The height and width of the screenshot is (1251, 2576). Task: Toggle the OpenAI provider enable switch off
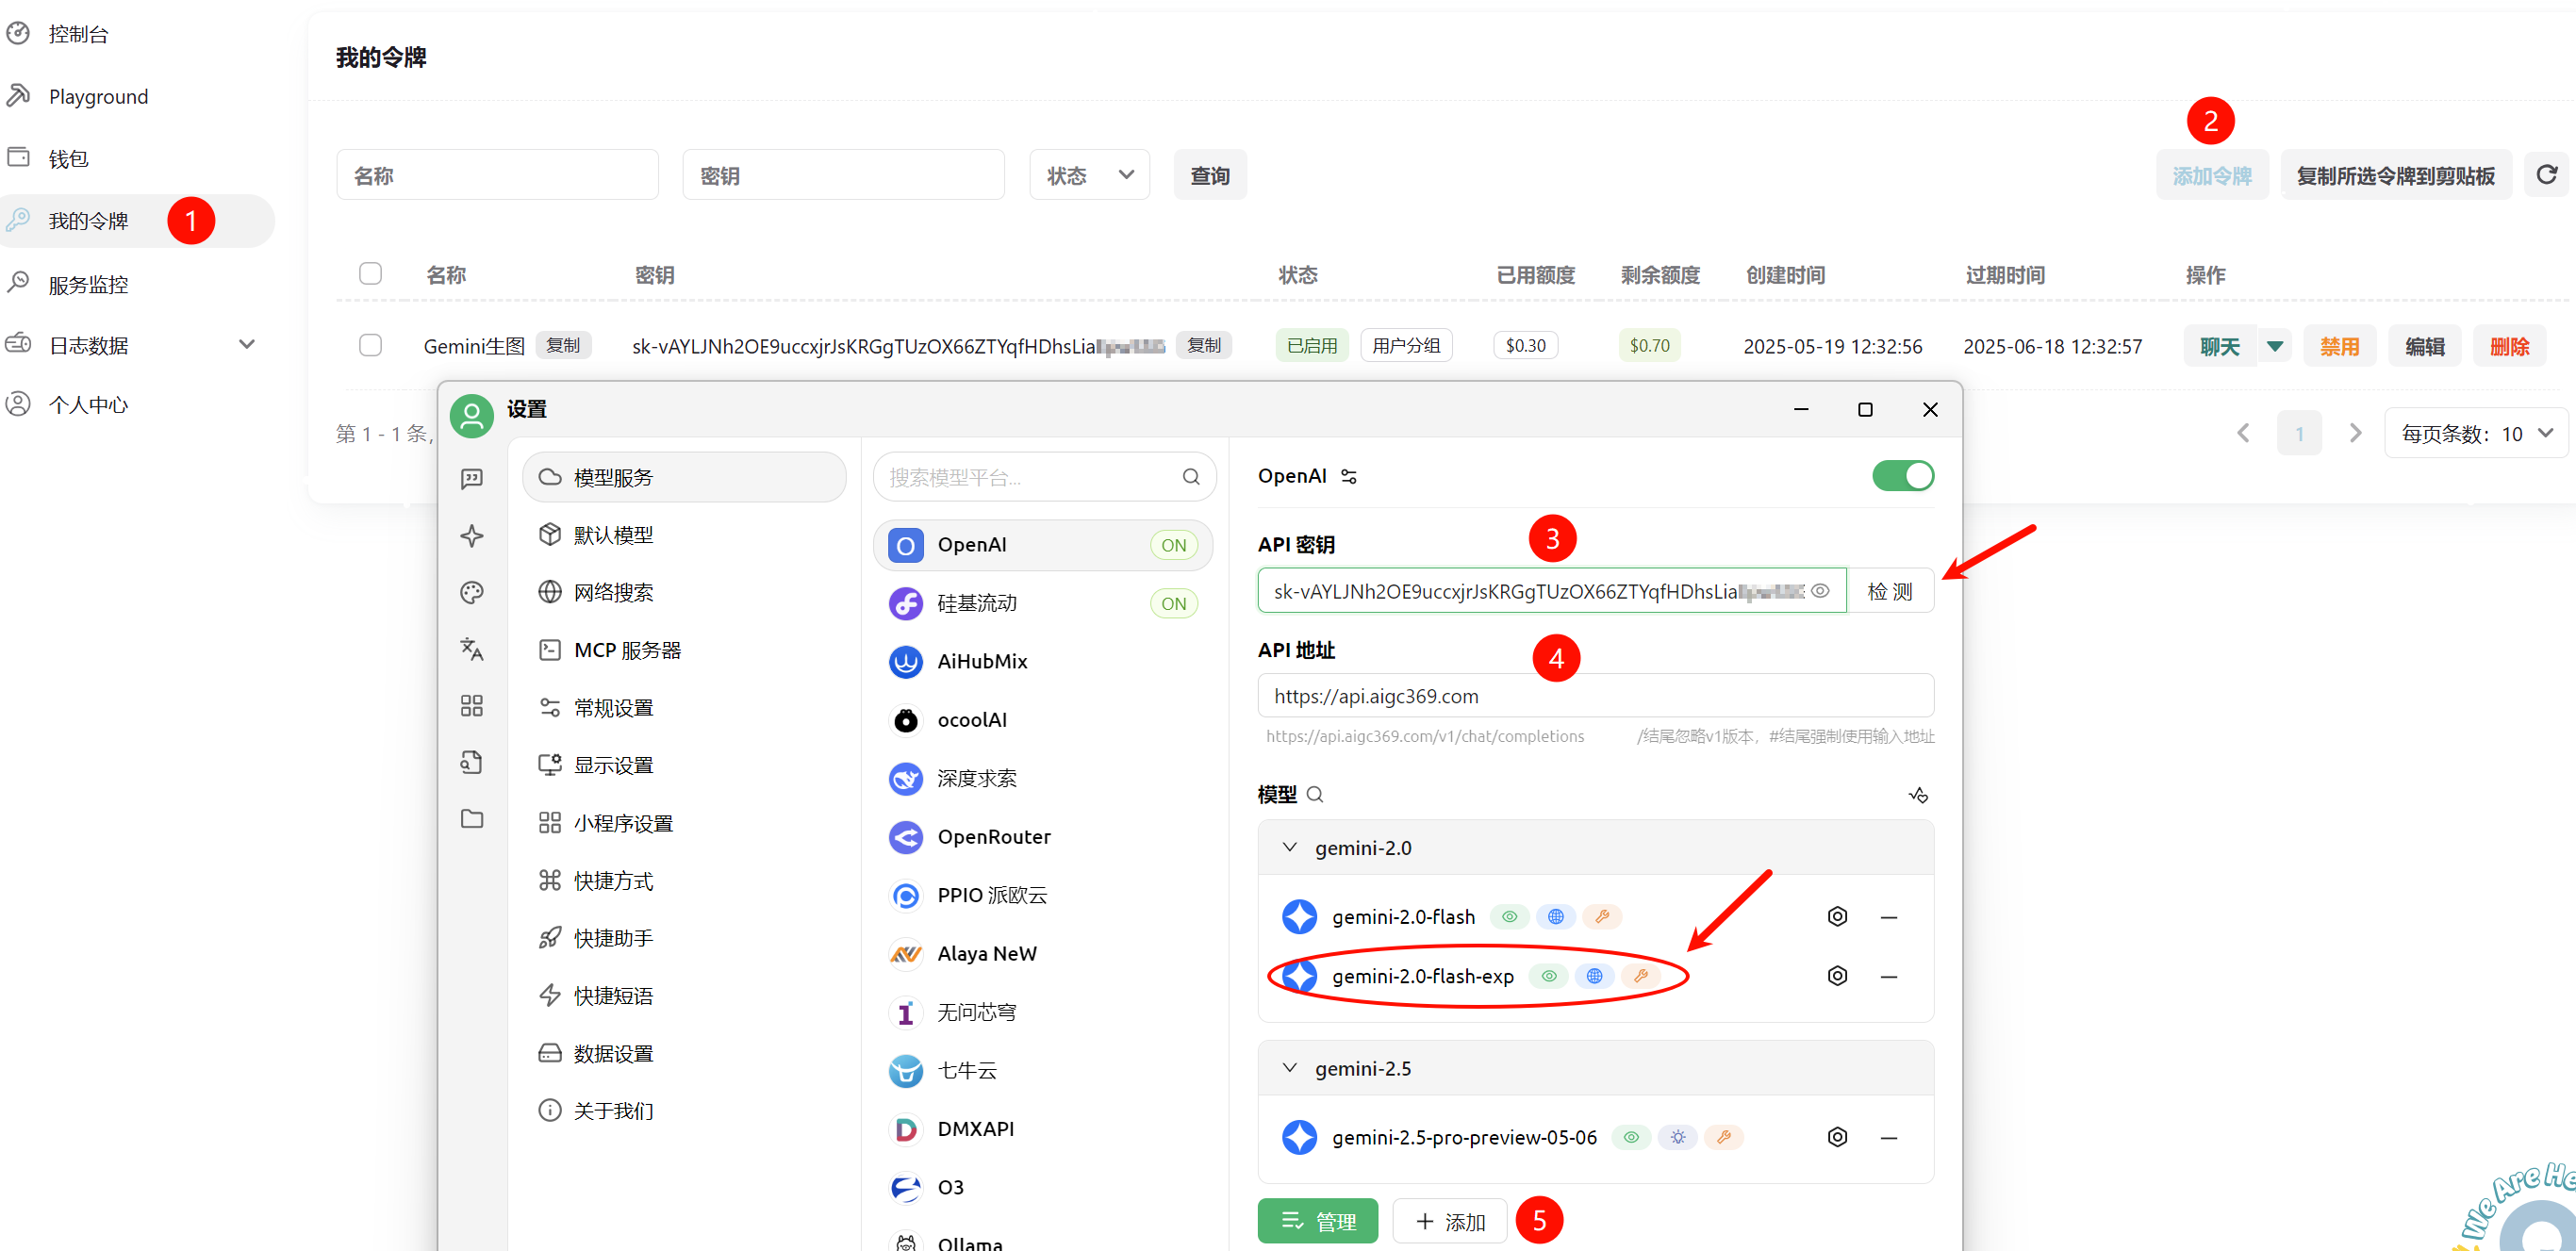tap(1902, 476)
